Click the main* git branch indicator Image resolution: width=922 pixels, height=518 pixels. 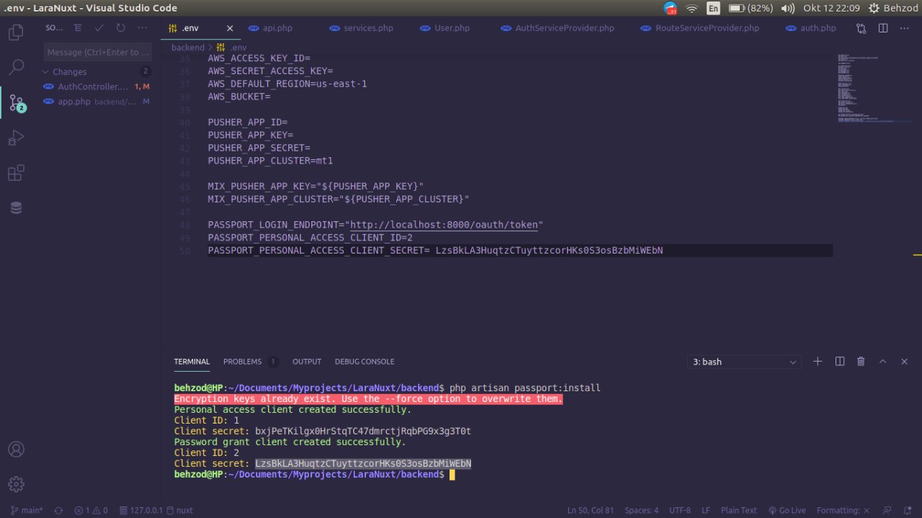tap(27, 510)
